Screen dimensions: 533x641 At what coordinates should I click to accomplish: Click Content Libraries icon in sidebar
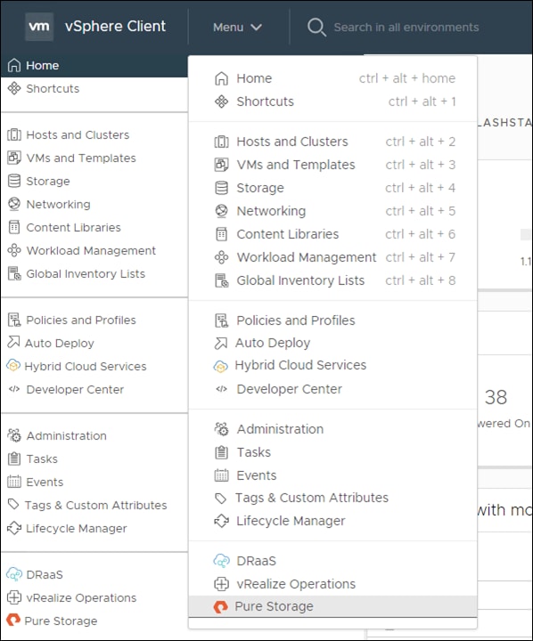coord(14,227)
